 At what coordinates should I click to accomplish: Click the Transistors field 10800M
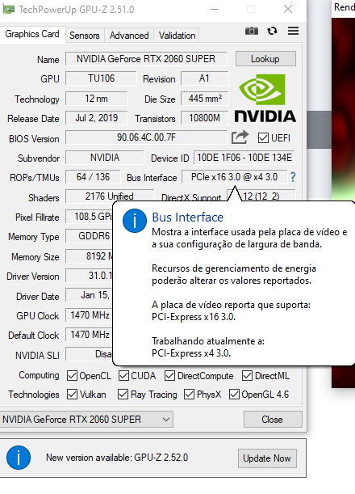pyautogui.click(x=204, y=118)
